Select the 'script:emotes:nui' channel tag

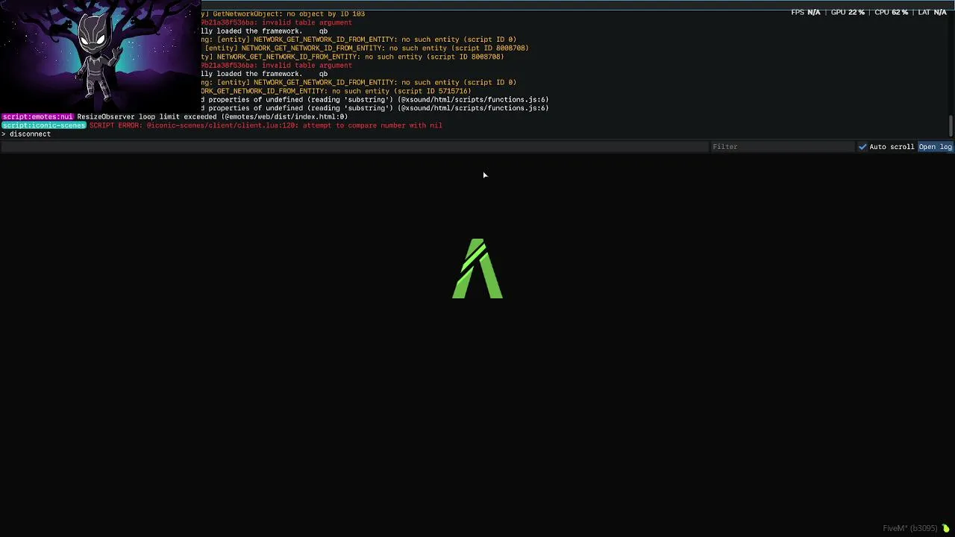(37, 117)
